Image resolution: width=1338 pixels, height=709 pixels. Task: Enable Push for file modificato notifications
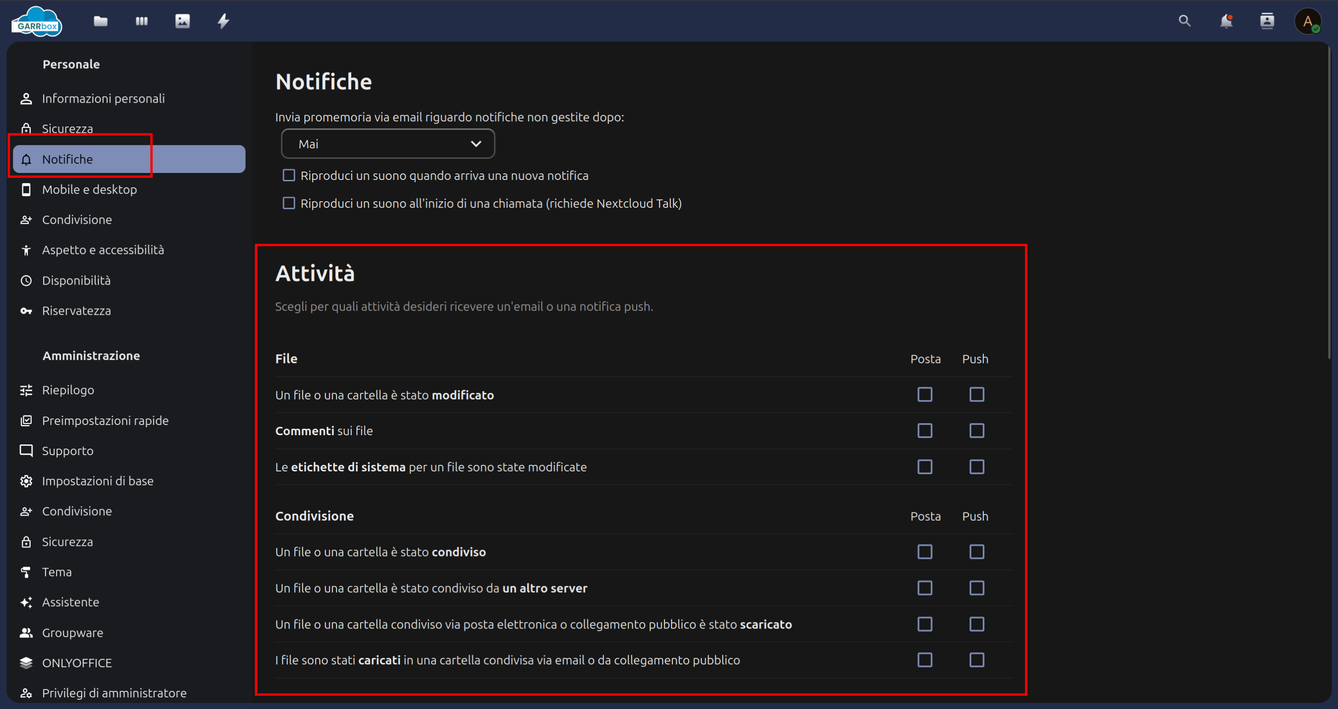tap(977, 394)
